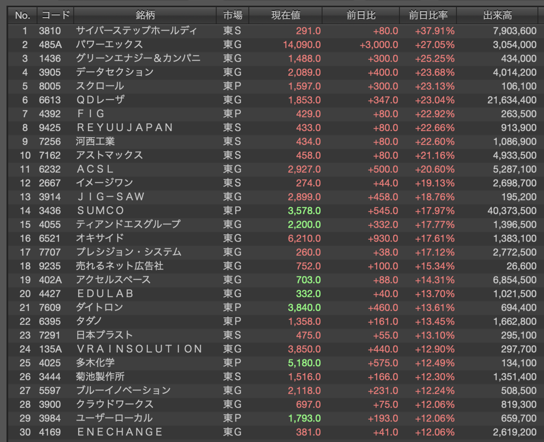Click the change rate +12.49%
The width and height of the screenshot is (544, 442).
[435, 363]
